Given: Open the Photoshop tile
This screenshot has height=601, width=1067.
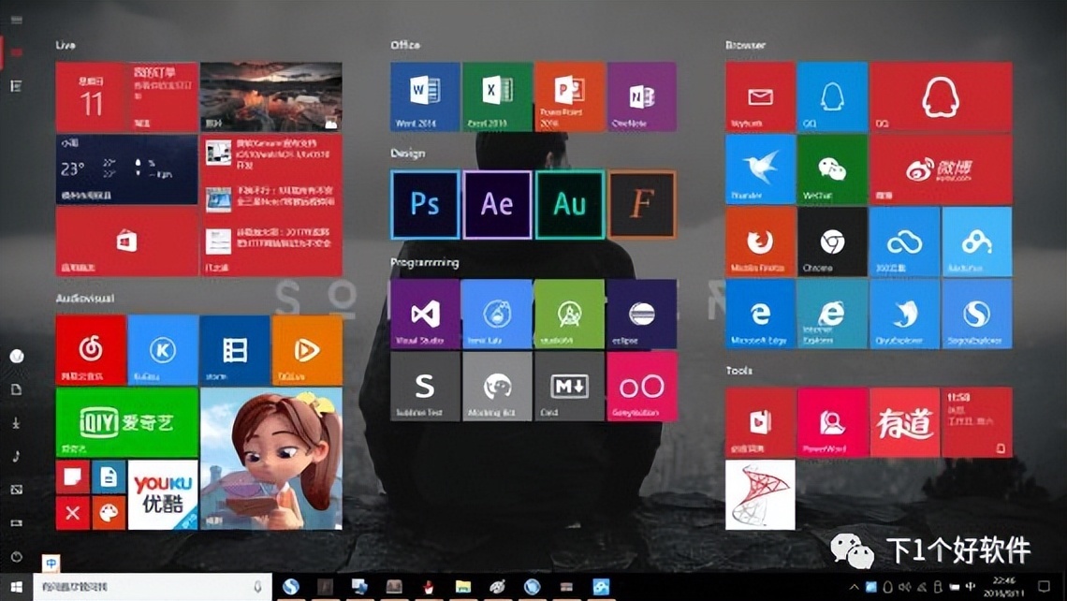Looking at the screenshot, I should tap(425, 204).
